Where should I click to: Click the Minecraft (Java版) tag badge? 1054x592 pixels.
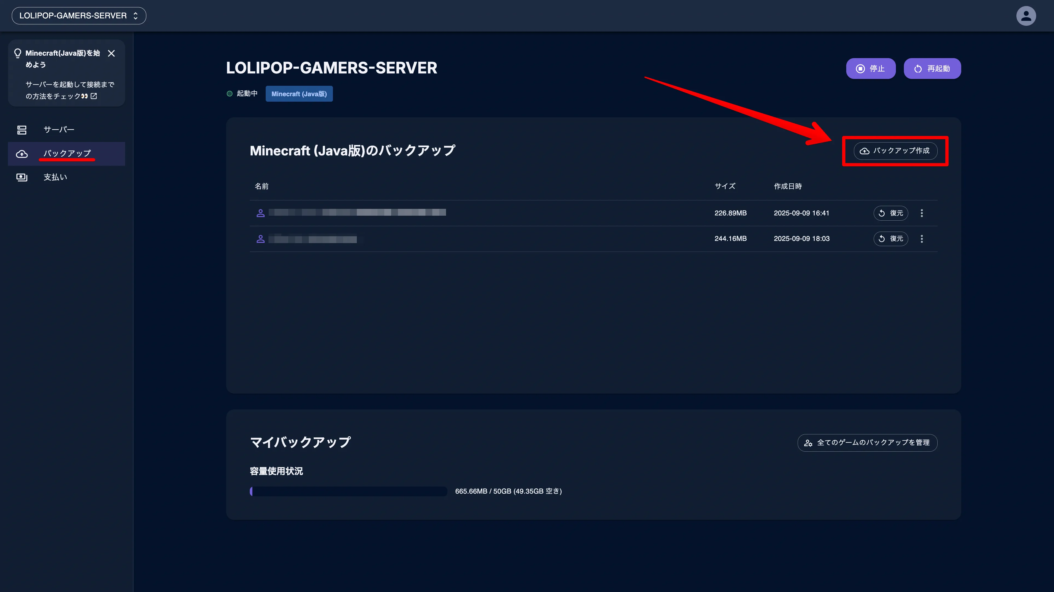tap(299, 94)
